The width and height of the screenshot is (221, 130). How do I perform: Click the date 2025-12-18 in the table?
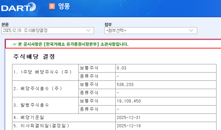(129, 126)
